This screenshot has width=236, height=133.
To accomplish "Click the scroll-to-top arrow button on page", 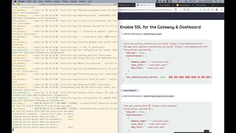I will point(206,132).
